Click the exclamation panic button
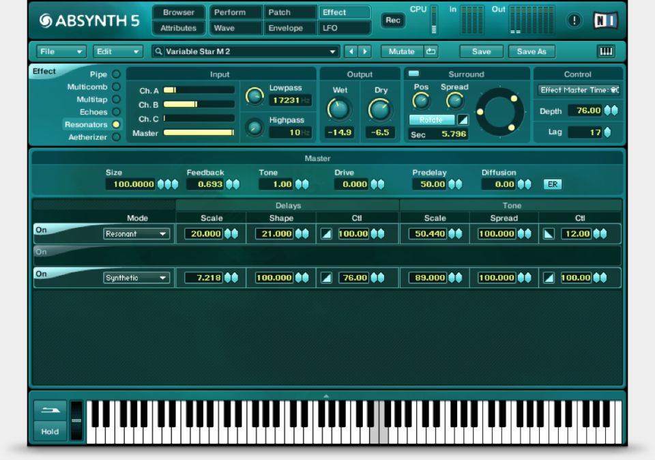This screenshot has width=655, height=460. click(x=574, y=20)
